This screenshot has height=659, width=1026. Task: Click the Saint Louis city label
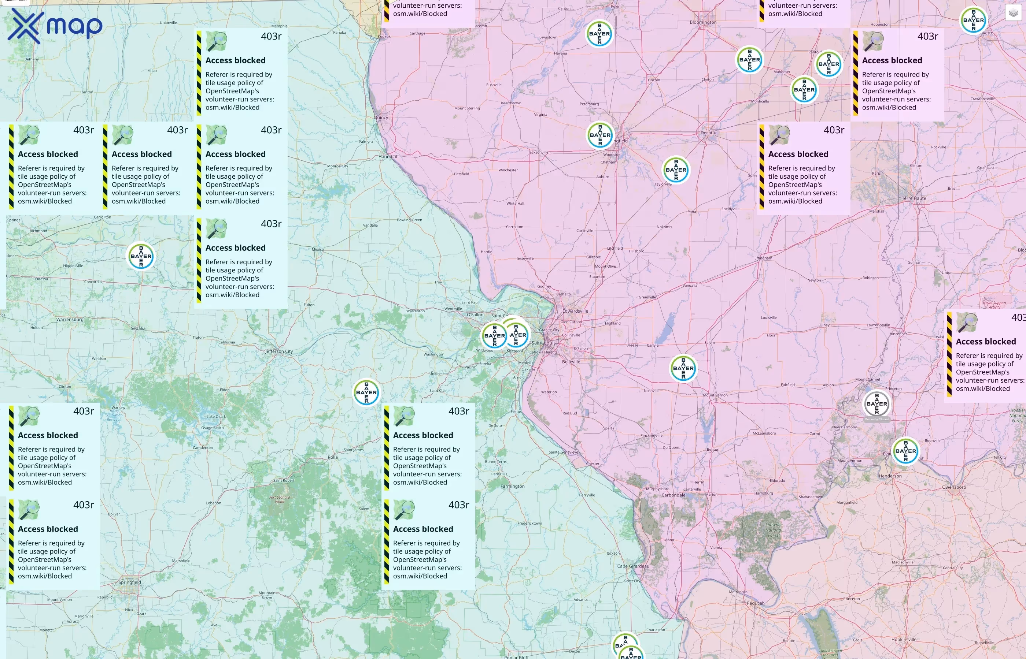(x=543, y=343)
